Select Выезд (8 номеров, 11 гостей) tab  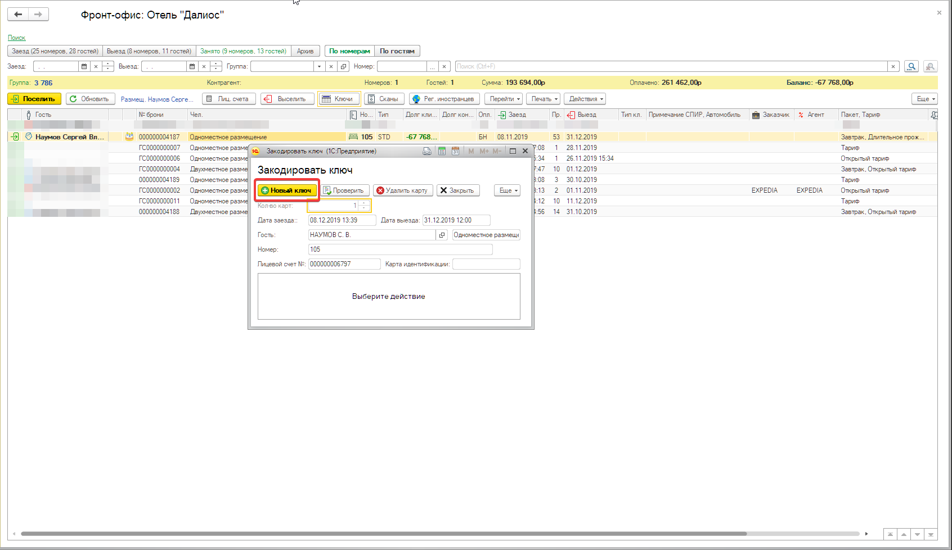click(149, 51)
